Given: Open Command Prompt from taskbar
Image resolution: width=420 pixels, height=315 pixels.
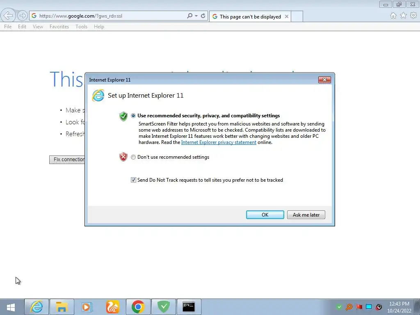Looking at the screenshot, I should [x=189, y=307].
